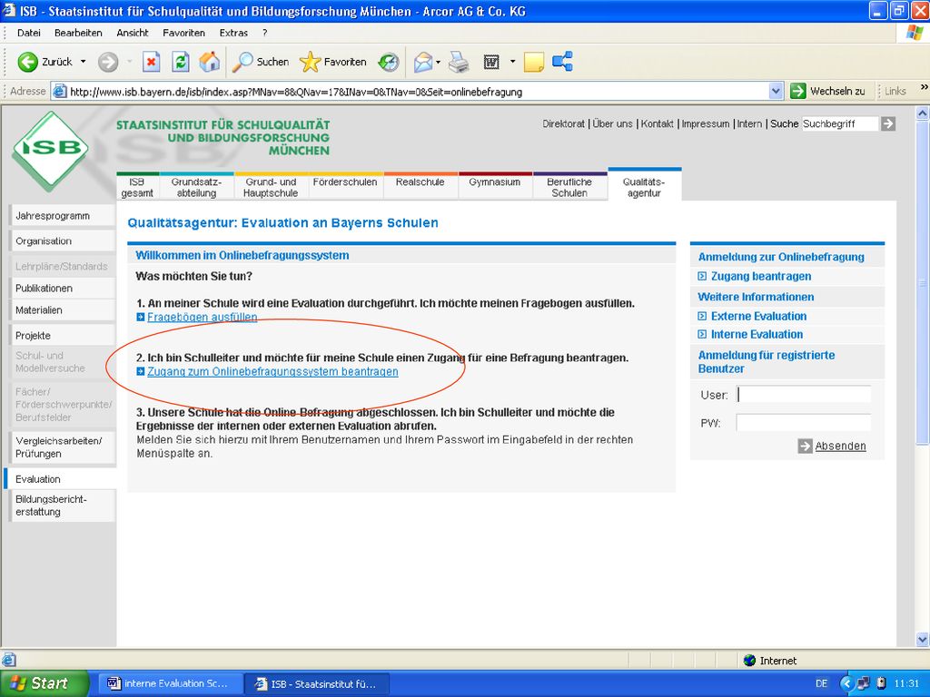
Task: Open the Word edit dropdown arrow
Action: click(512, 62)
